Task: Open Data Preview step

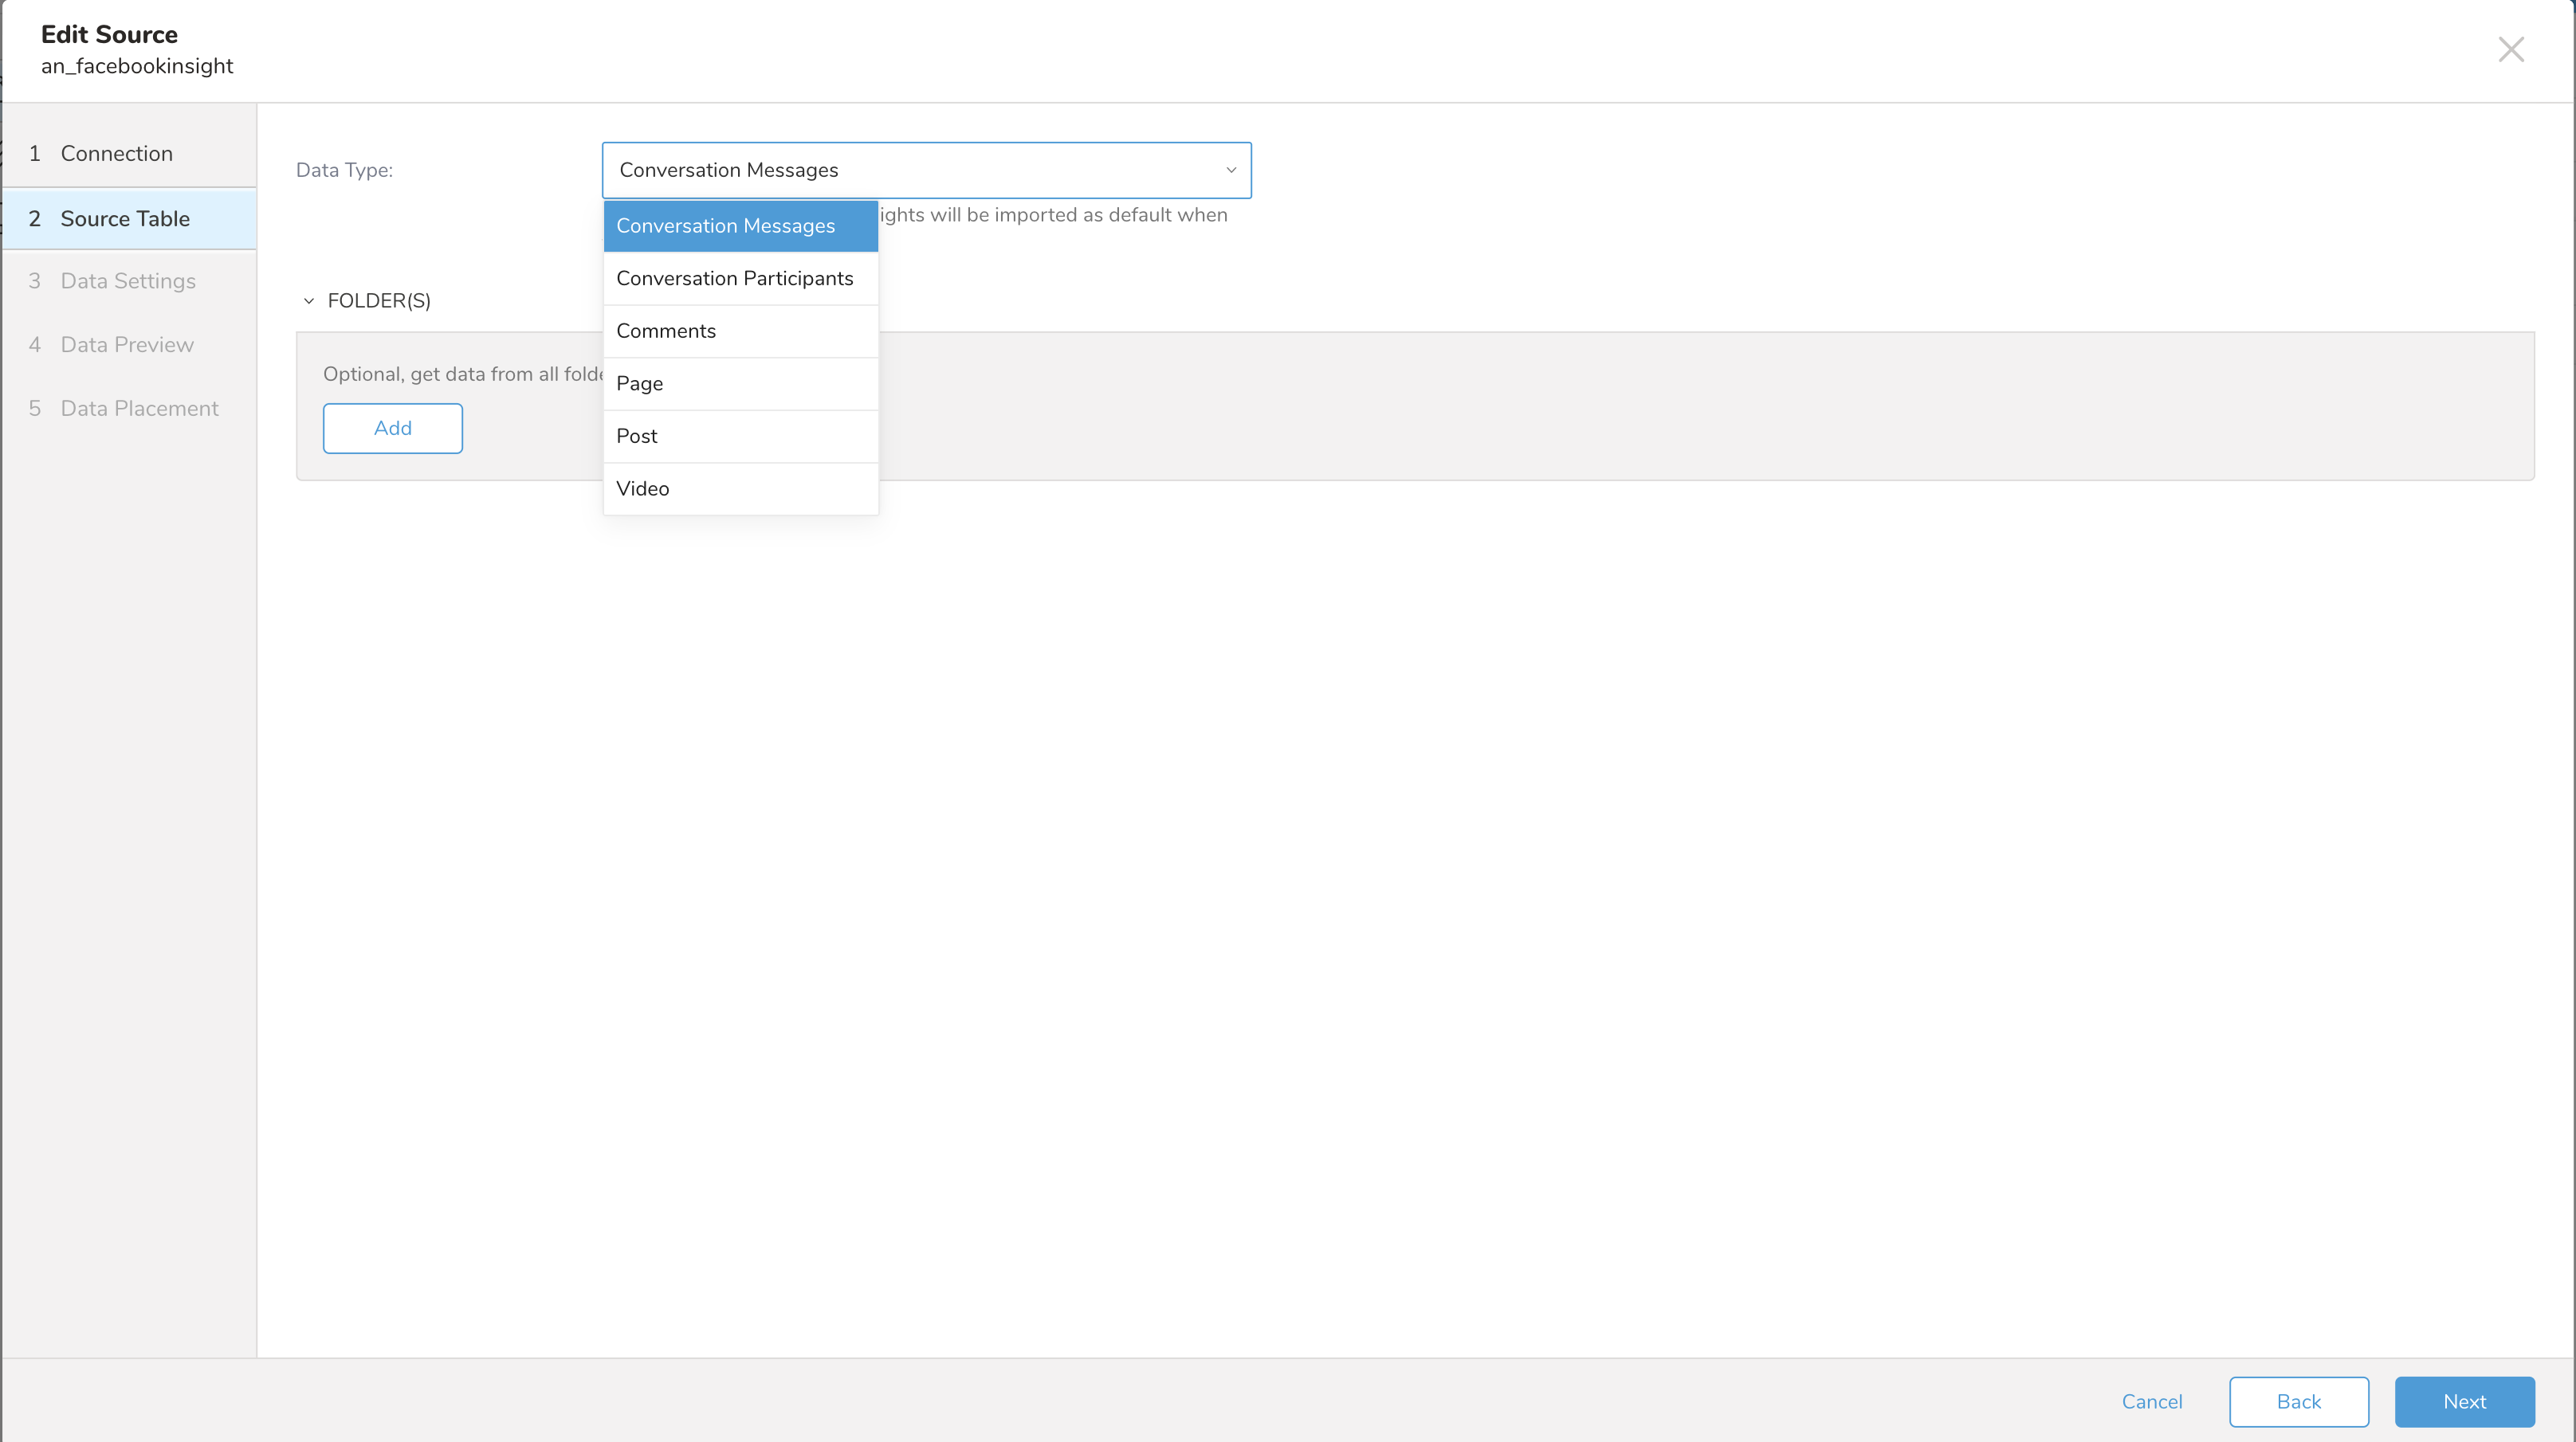Action: click(127, 345)
